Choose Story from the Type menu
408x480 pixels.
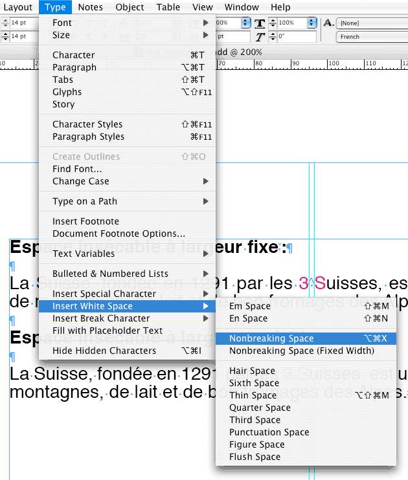coord(127,104)
